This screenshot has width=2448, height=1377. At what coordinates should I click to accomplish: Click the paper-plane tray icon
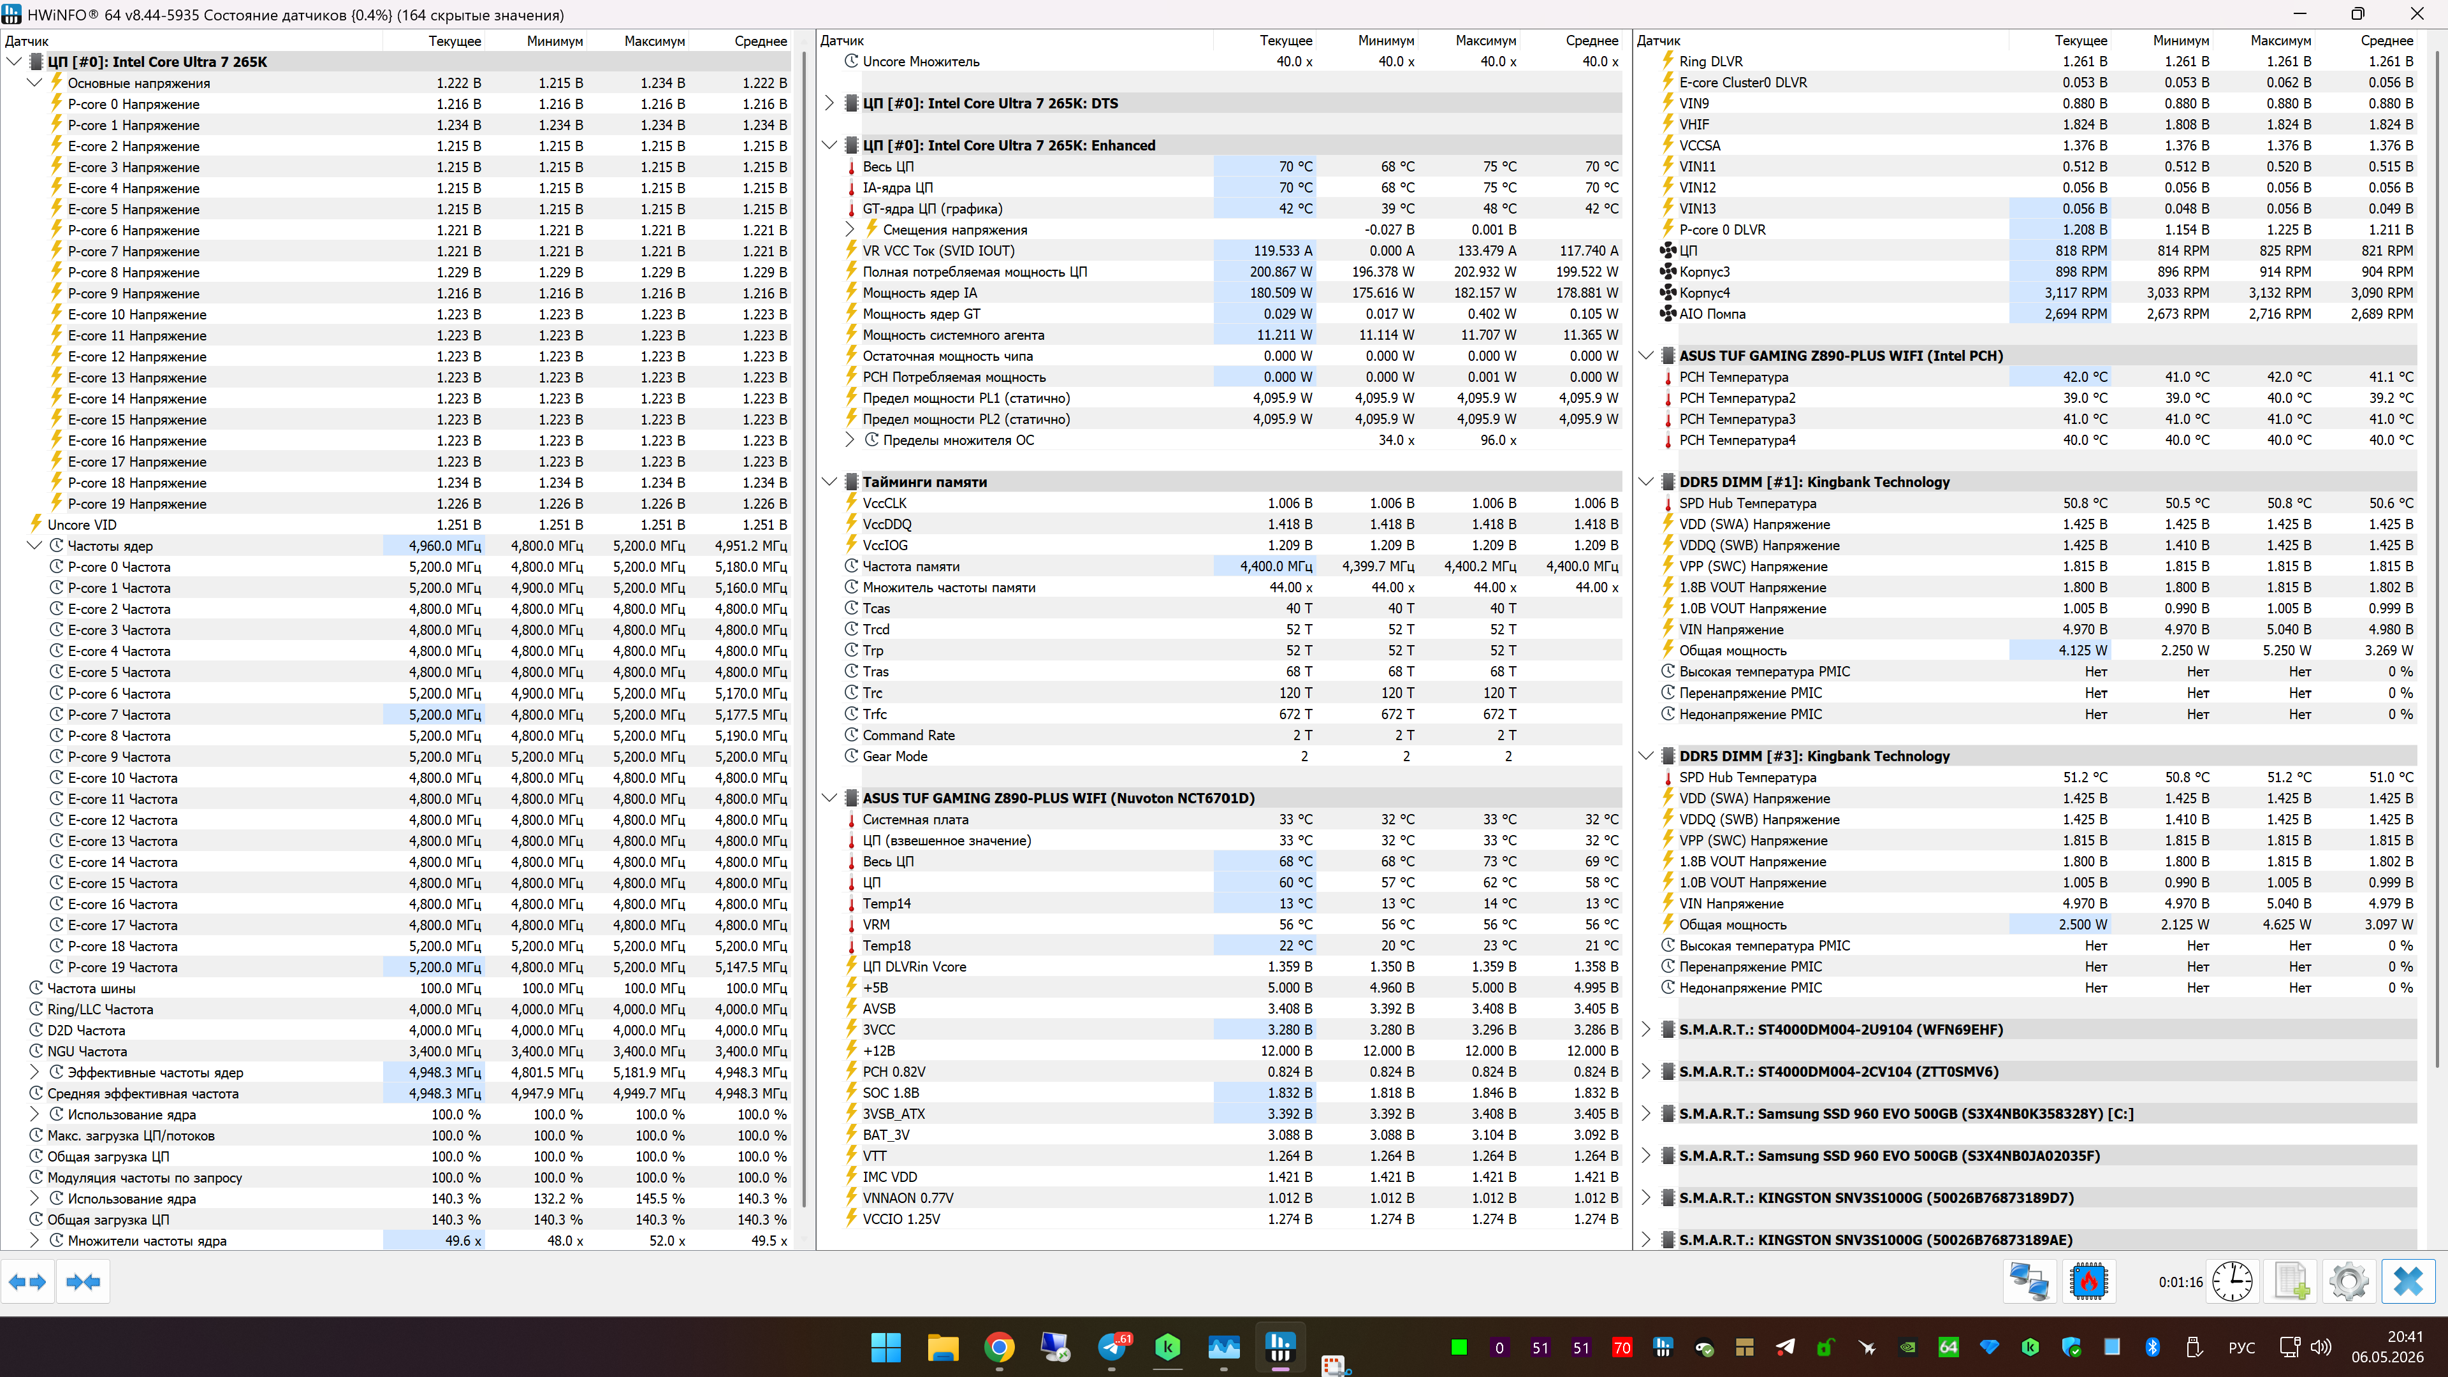tap(1786, 1346)
